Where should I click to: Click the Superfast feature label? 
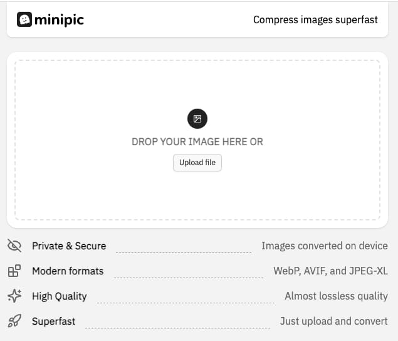[53, 322]
